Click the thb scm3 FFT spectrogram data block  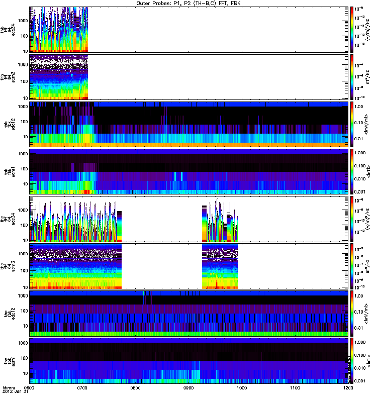click(x=59, y=77)
